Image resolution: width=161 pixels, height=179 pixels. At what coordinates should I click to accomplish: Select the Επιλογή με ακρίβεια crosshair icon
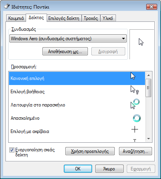pos(135,129)
